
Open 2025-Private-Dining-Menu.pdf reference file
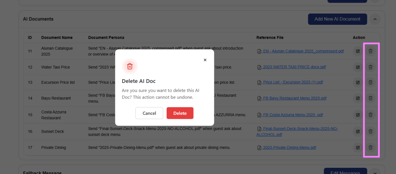[x=289, y=147]
